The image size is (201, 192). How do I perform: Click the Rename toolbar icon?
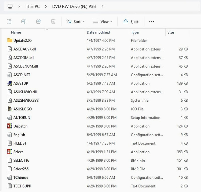(x=24, y=21)
